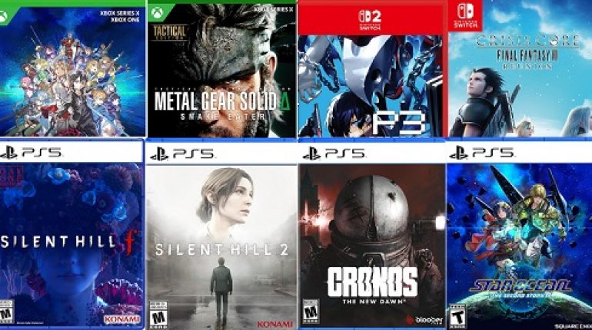Click the Nintendo Switch 2 logo on Persona 3 cover
592x330 pixels.
370,20
